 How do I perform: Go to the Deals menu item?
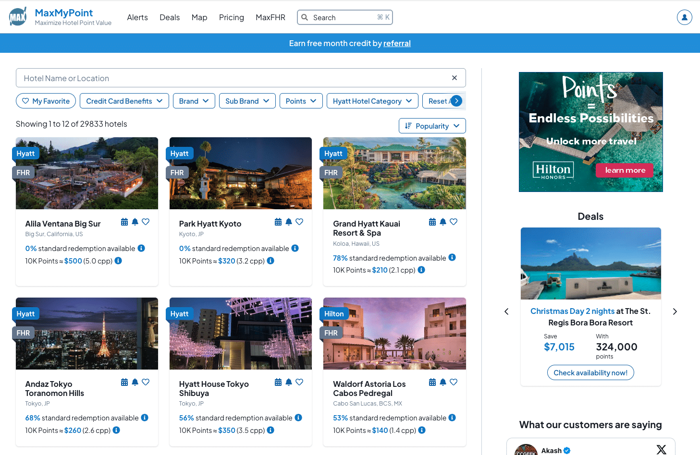tap(170, 17)
